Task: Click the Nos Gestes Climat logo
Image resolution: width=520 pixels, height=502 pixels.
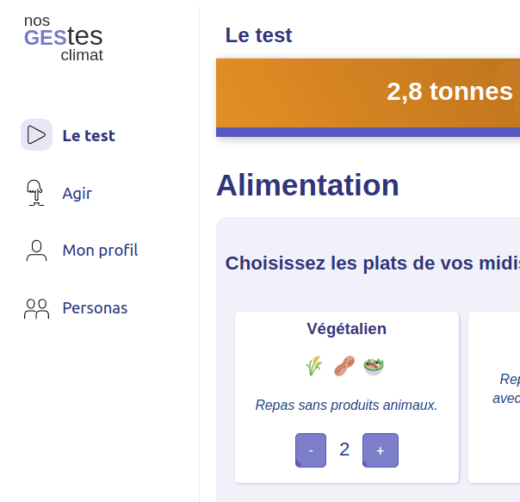Action: (64, 39)
